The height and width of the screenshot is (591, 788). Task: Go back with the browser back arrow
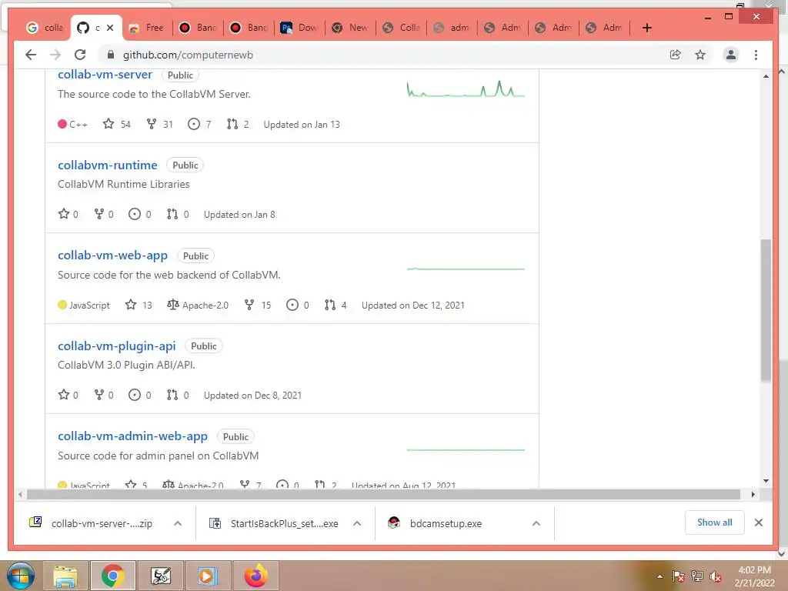[31, 55]
